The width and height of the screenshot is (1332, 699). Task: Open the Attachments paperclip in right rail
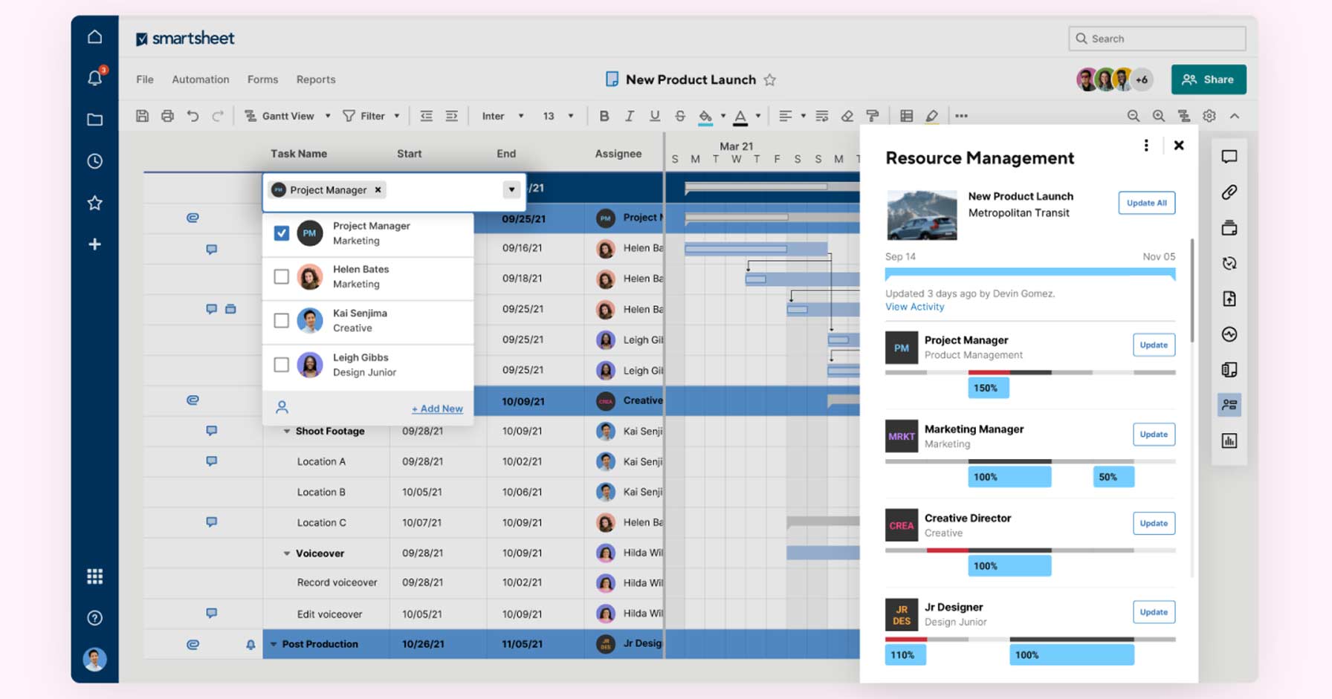click(1229, 192)
